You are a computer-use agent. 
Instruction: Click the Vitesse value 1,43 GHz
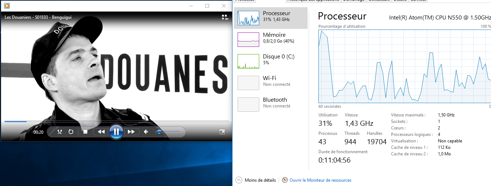tap(359, 123)
